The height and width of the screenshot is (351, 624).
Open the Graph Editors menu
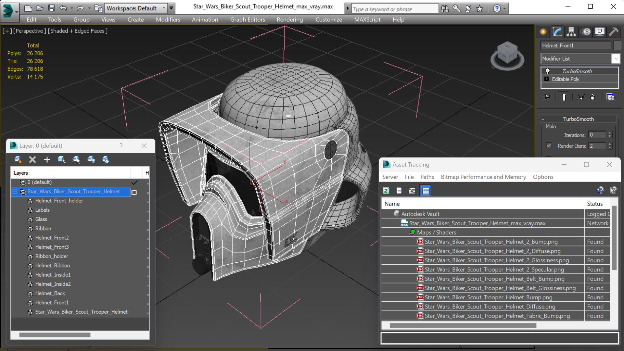click(x=248, y=19)
